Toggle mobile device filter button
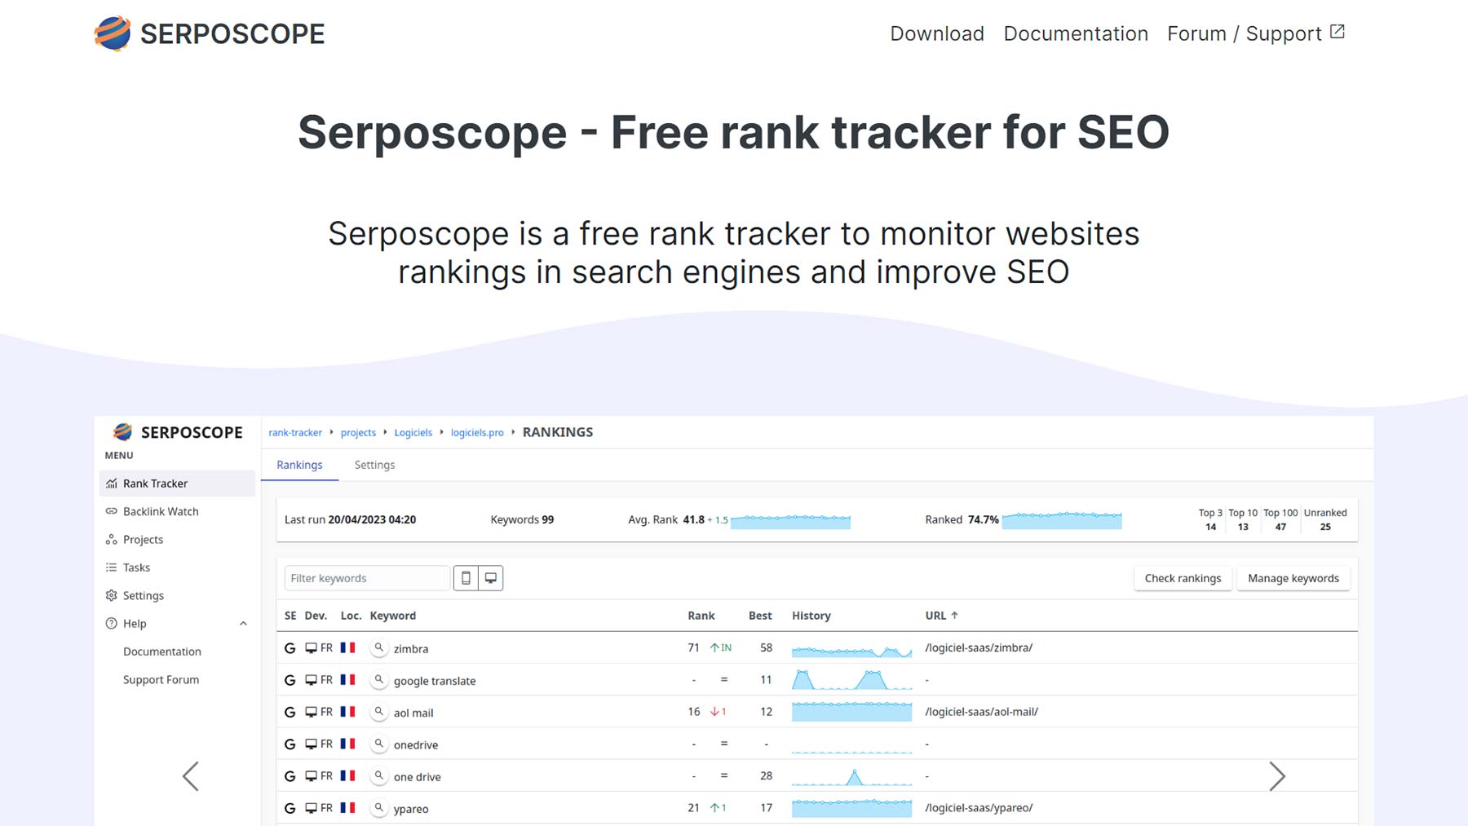This screenshot has width=1468, height=826. (x=466, y=578)
